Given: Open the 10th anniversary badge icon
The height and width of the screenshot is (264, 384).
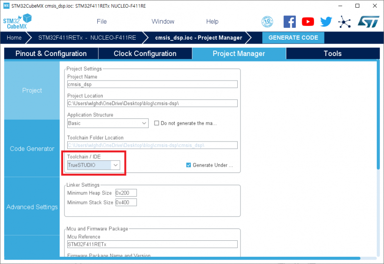Looking at the screenshot, I should pyautogui.click(x=267, y=21).
